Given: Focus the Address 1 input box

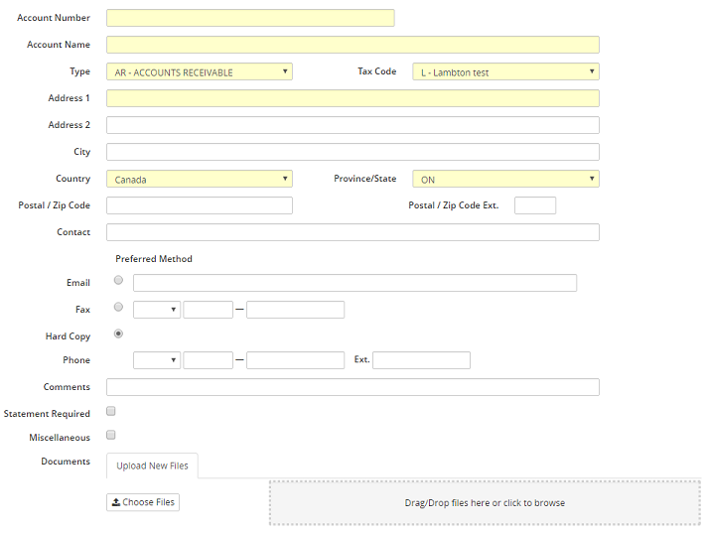Looking at the screenshot, I should coord(353,98).
